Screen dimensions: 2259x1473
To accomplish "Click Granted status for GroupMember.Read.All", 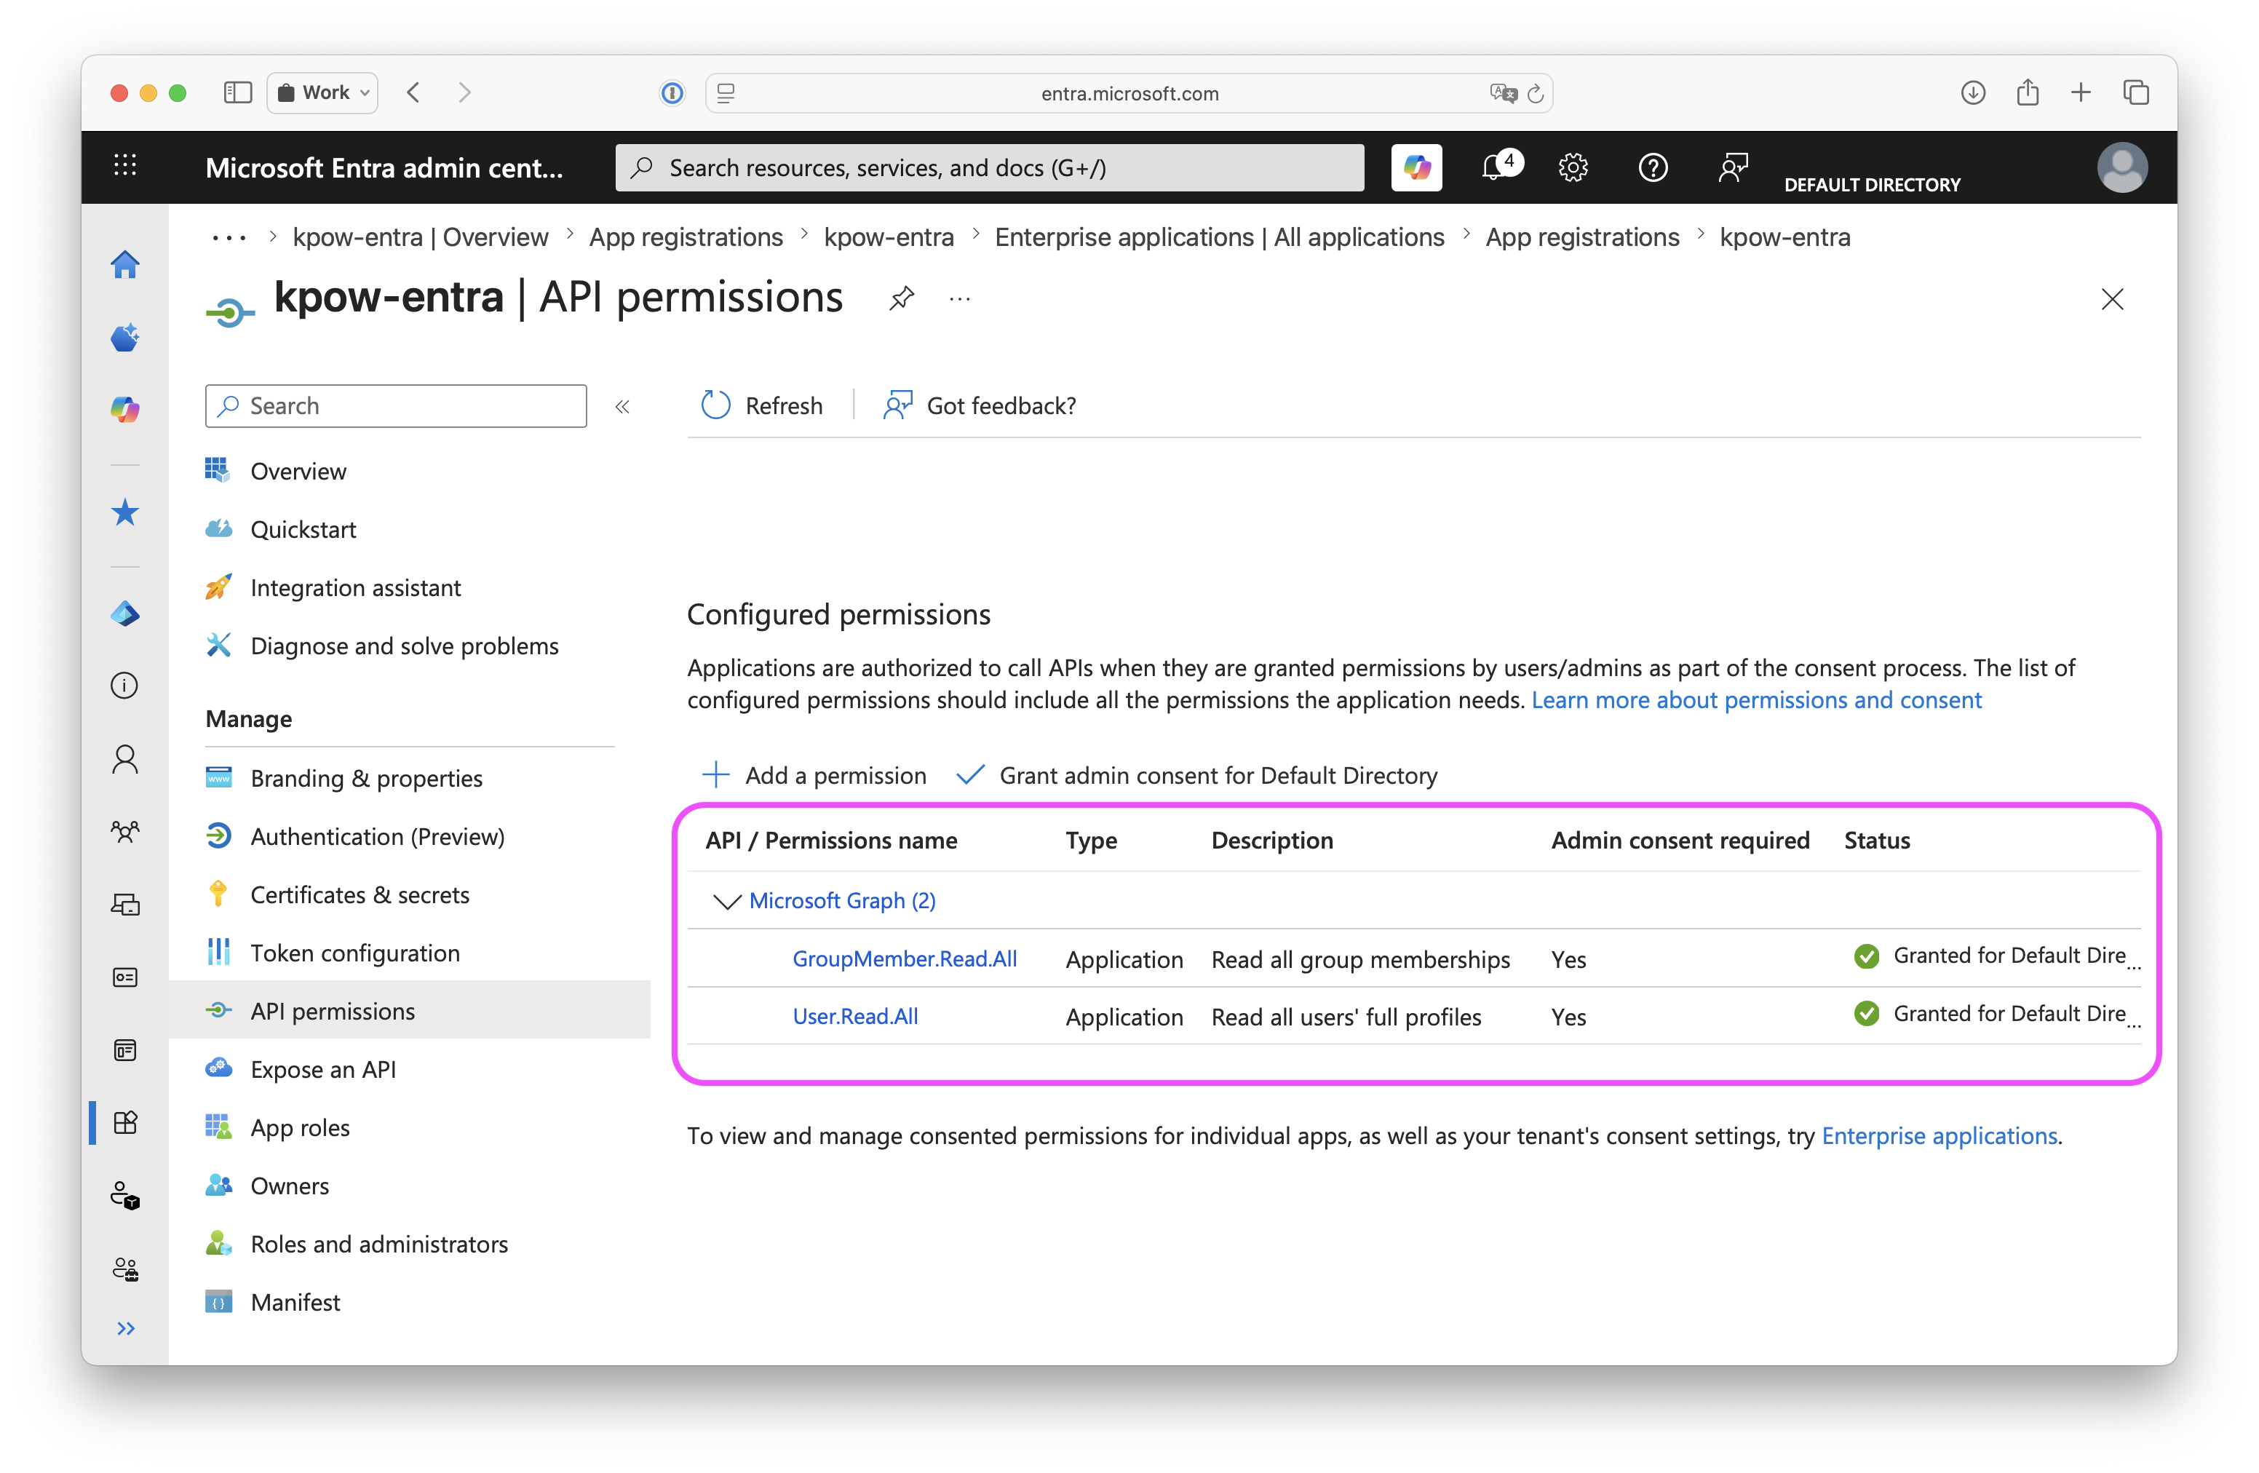I will (x=1996, y=956).
